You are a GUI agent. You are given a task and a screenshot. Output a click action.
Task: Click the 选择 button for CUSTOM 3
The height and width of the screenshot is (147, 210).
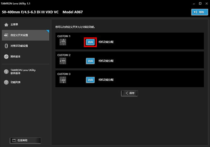pos(90,80)
